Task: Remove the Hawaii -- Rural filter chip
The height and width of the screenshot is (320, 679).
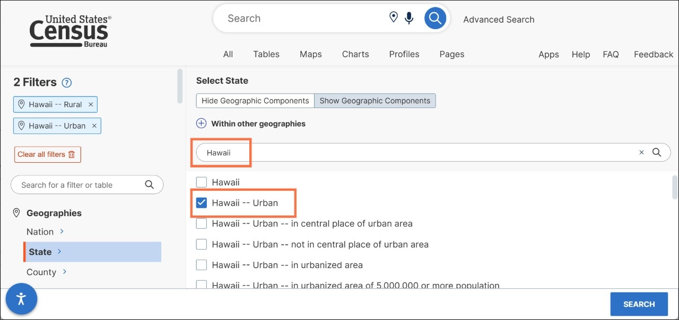Action: (91, 104)
